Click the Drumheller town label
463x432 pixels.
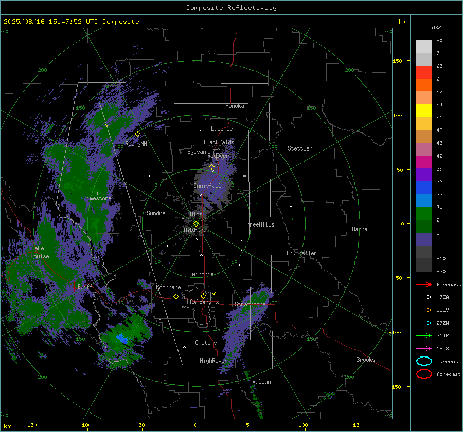pyautogui.click(x=301, y=253)
